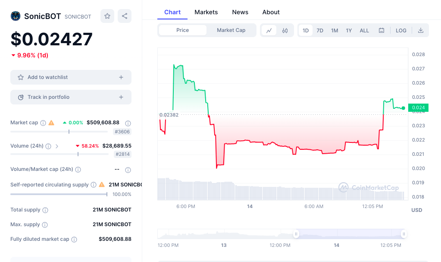Open the Chart tab
The image size is (441, 262).
pyautogui.click(x=172, y=12)
